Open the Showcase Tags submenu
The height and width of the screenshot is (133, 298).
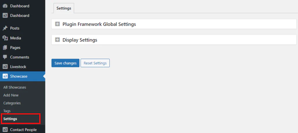click(7, 111)
